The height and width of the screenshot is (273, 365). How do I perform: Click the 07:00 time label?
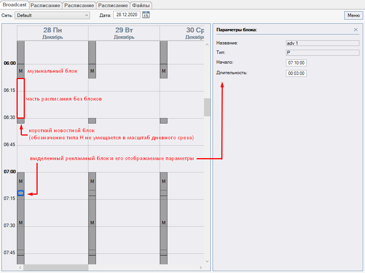[9, 172]
